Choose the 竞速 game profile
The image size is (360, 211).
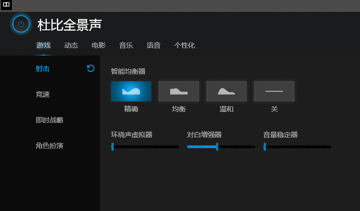coord(43,94)
